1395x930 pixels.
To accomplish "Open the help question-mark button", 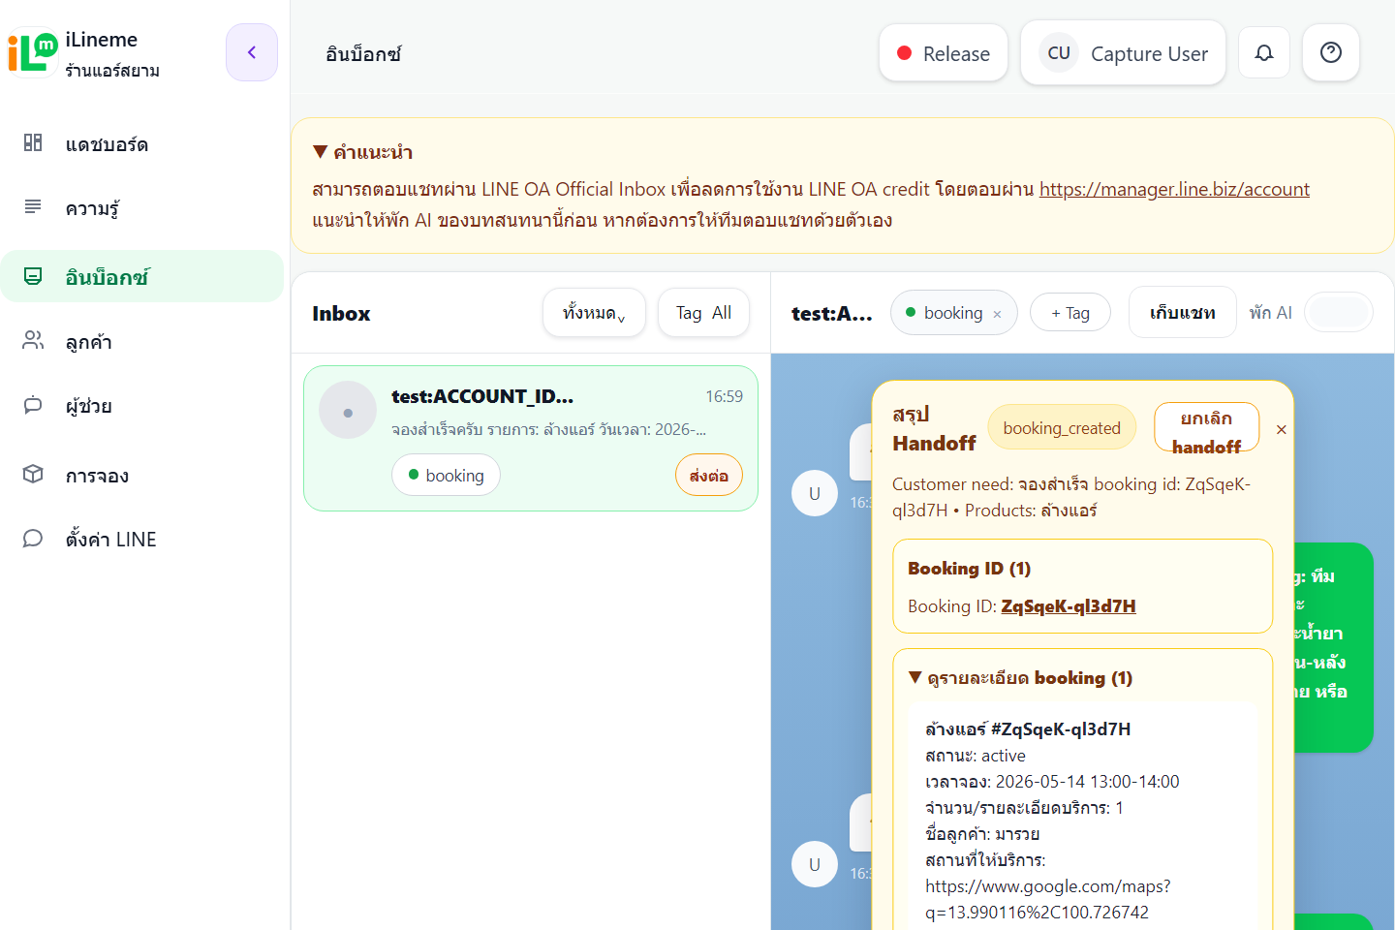I will click(x=1331, y=52).
